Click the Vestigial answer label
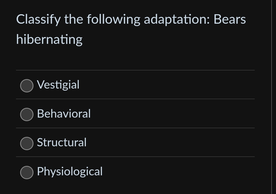Image resolution: width=276 pixels, height=194 pixels. click(x=58, y=85)
